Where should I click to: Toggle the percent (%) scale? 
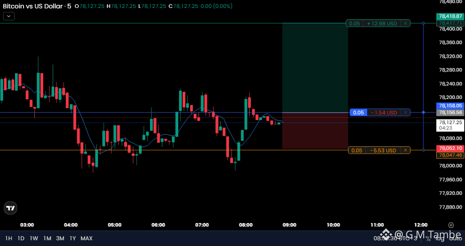point(428,238)
